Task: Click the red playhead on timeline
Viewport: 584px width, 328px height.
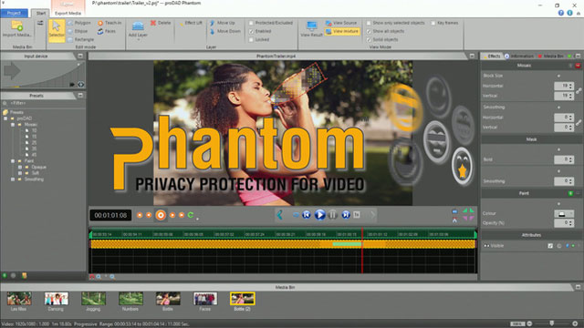Action: click(362, 251)
